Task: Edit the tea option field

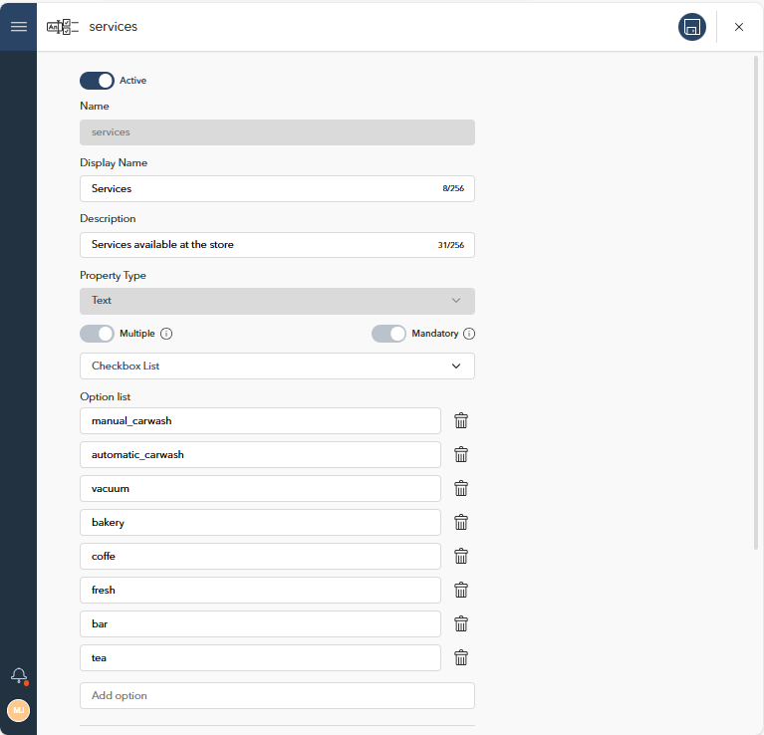Action: 260,657
